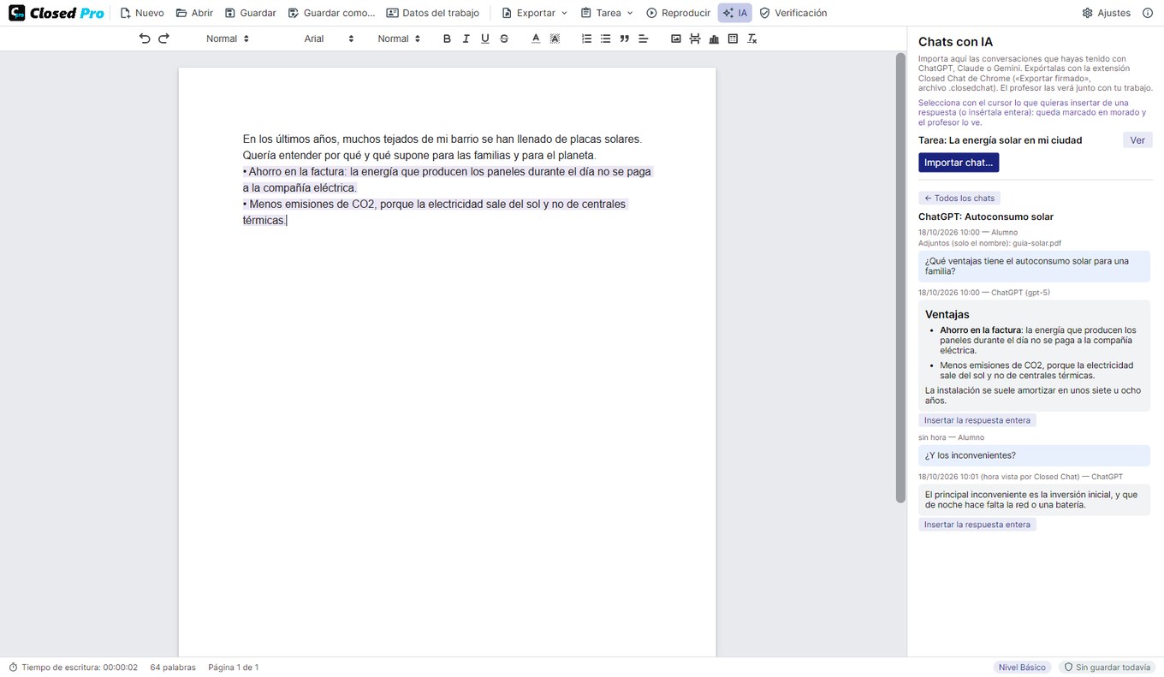Go back to Todos los chats
Image resolution: width=1164 pixels, height=677 pixels.
959,198
